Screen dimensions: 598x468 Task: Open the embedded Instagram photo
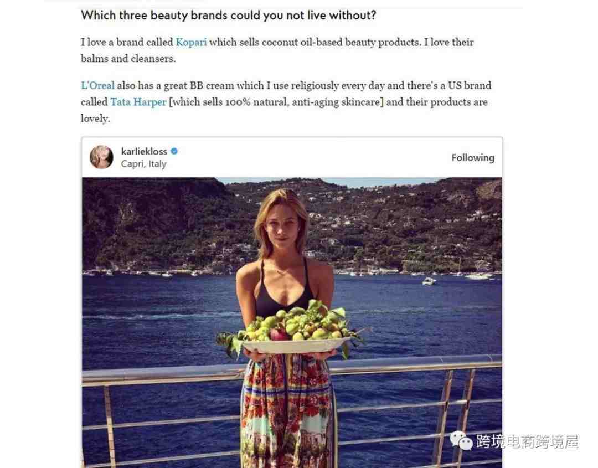pos(292,322)
